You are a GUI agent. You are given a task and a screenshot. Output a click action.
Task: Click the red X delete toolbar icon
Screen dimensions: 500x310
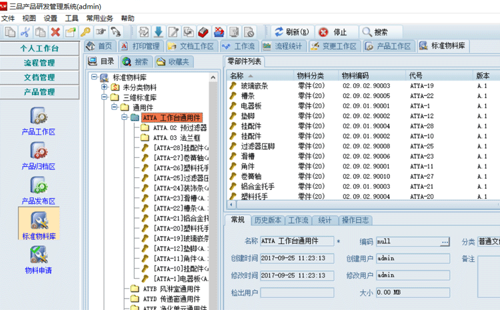coord(55,31)
